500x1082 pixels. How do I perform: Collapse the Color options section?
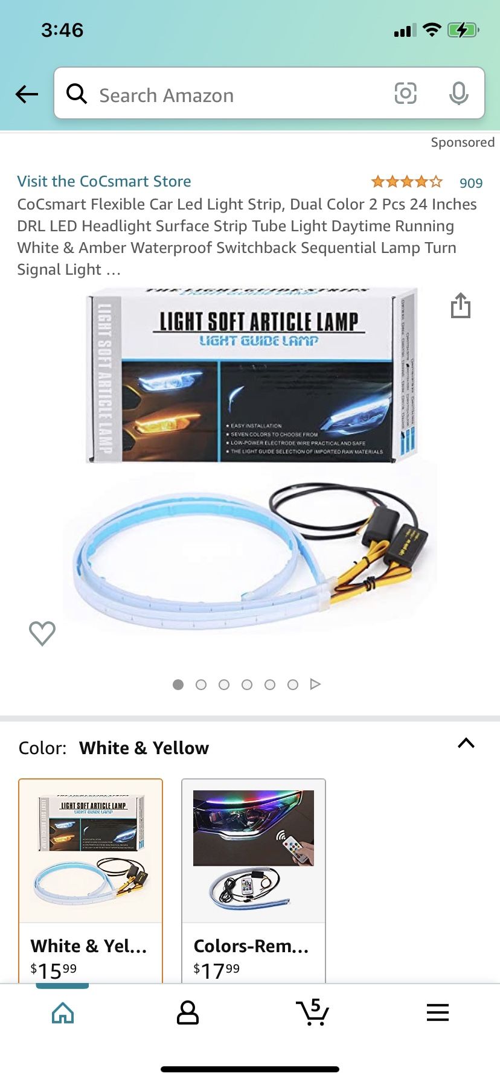pos(466,743)
